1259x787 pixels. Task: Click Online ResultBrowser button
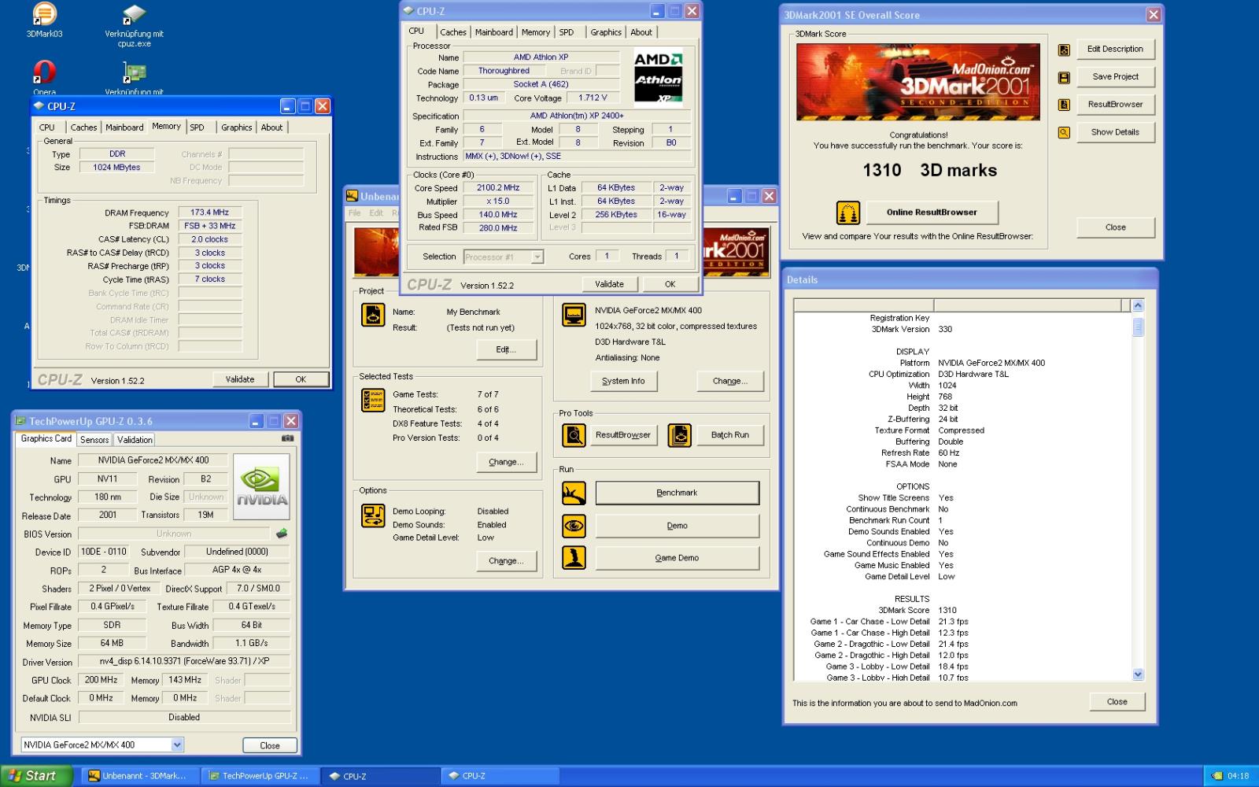tap(932, 212)
